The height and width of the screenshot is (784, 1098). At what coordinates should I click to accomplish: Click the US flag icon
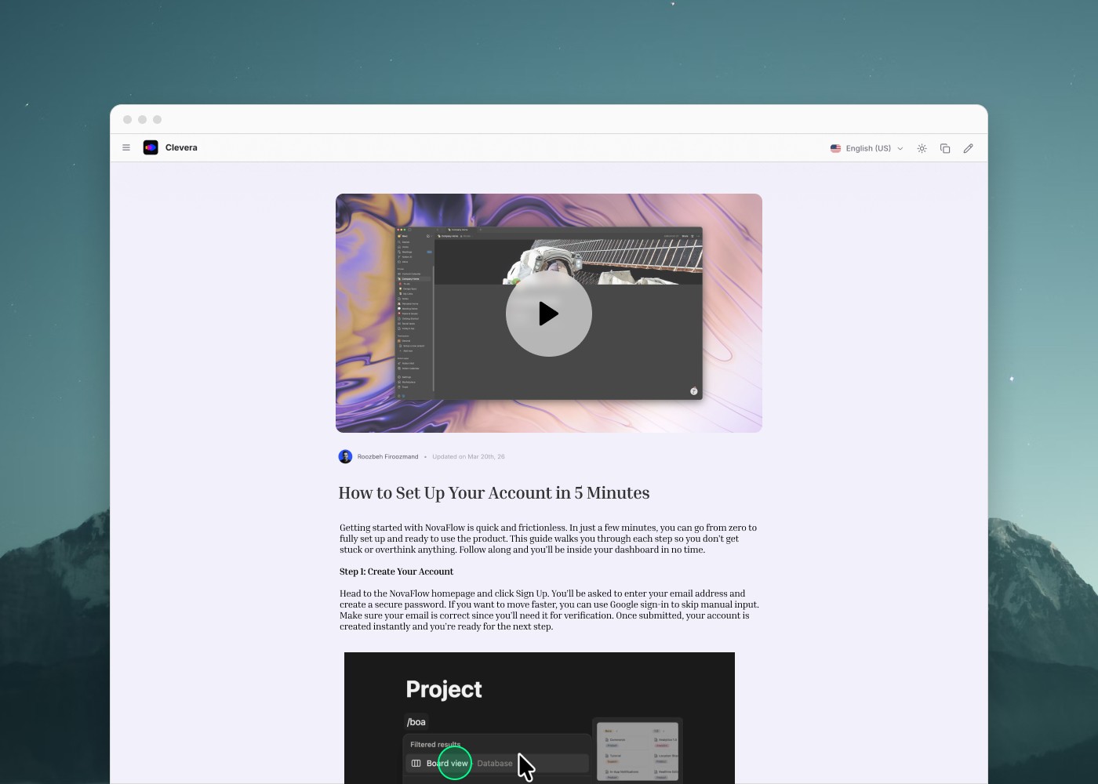835,148
